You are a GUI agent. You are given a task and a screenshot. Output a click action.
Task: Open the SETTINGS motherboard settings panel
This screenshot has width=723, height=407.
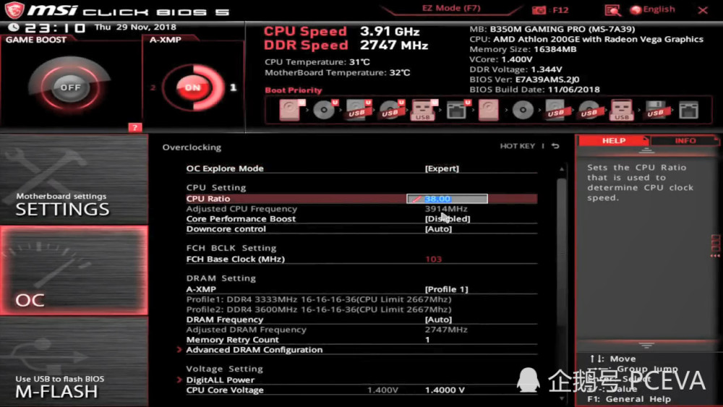pyautogui.click(x=74, y=180)
